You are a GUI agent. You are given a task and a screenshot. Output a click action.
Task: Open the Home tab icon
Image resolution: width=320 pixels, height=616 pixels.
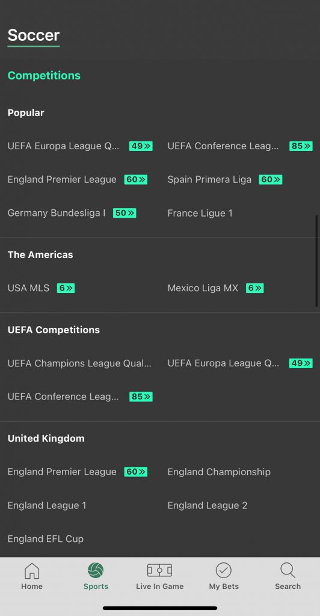point(32,570)
